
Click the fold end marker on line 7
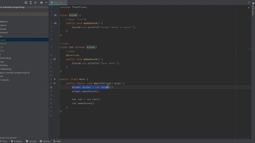coord(59,35)
